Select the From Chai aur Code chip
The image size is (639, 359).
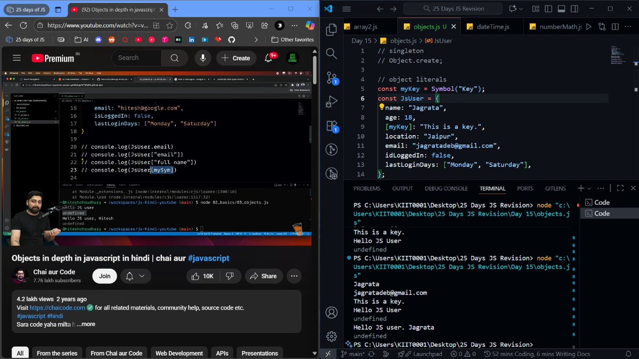(116, 353)
